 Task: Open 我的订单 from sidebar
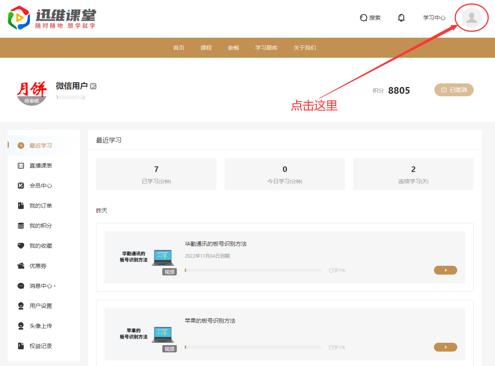pos(41,206)
